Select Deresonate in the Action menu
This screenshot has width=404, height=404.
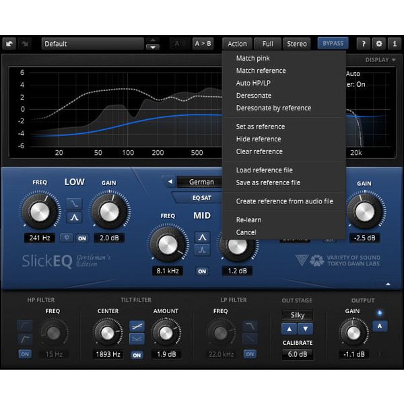(x=254, y=96)
